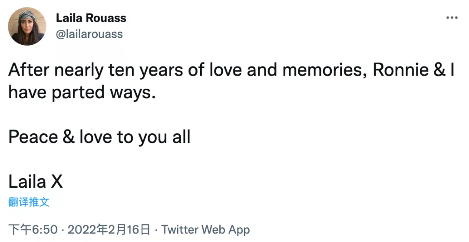Viewport: 469px width, 242px height.
Task: Open the three-dot more options menu
Action: pyautogui.click(x=452, y=18)
